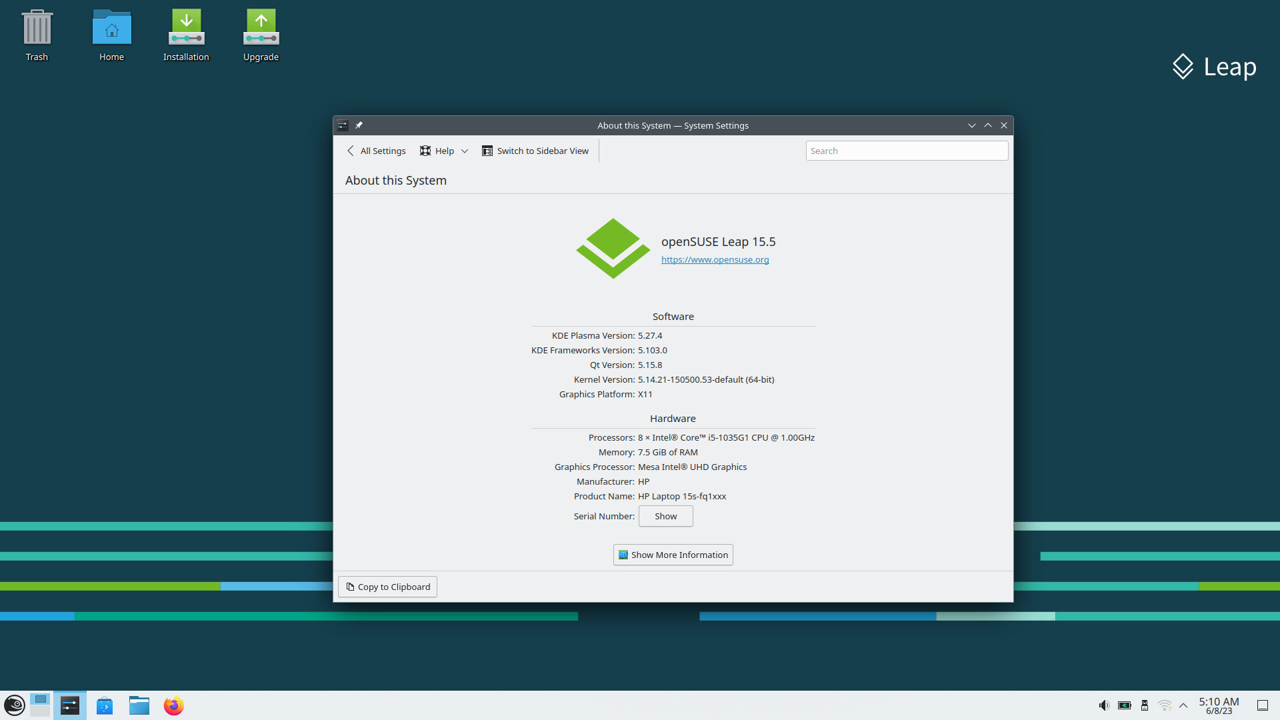Open Dolphin file manager from taskbar
1280x720 pixels.
click(x=139, y=705)
